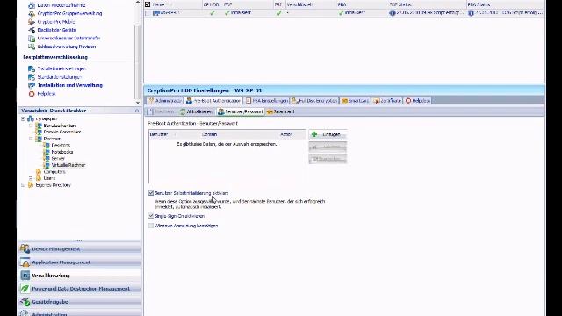The image size is (562, 316).
Task: Click the Application Management icon
Action: pos(25,262)
